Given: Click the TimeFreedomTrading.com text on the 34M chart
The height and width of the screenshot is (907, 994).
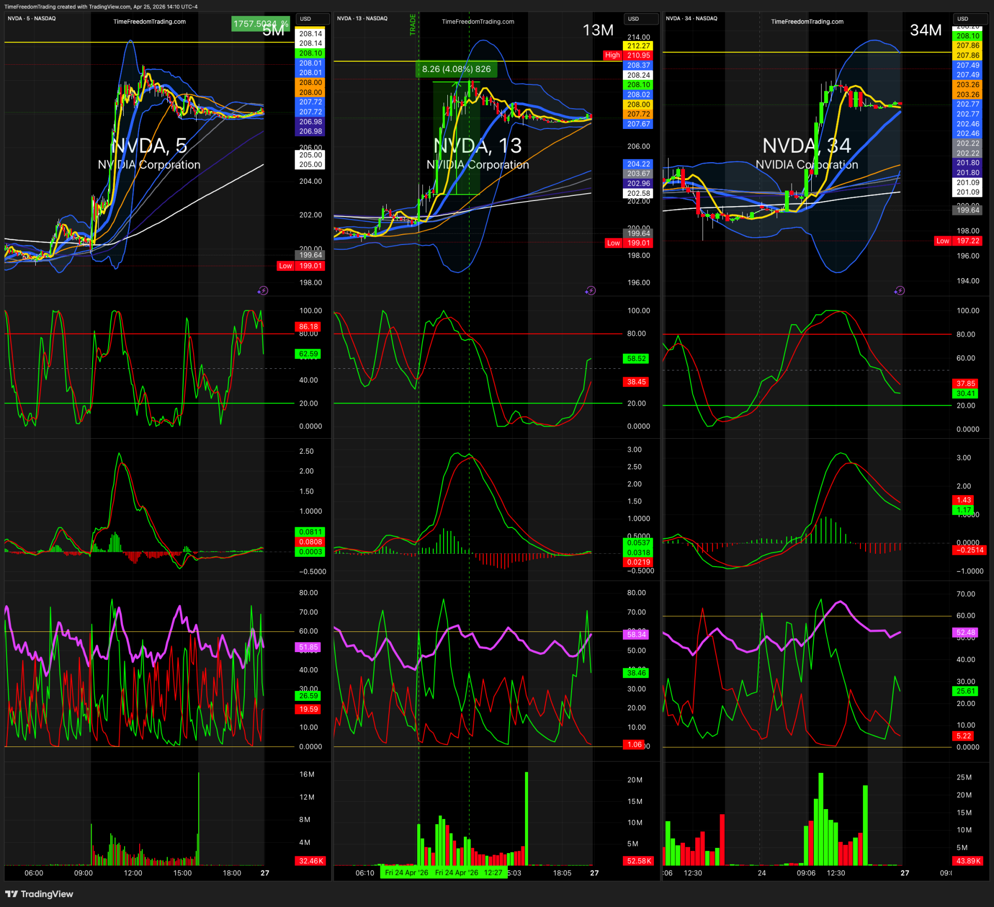Looking at the screenshot, I should click(x=807, y=21).
